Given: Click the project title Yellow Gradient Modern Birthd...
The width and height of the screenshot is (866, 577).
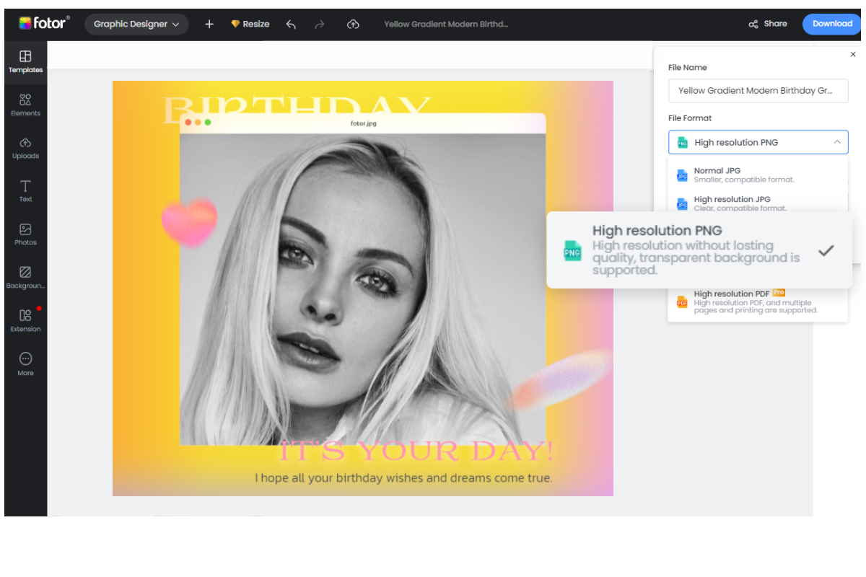Looking at the screenshot, I should coord(446,24).
